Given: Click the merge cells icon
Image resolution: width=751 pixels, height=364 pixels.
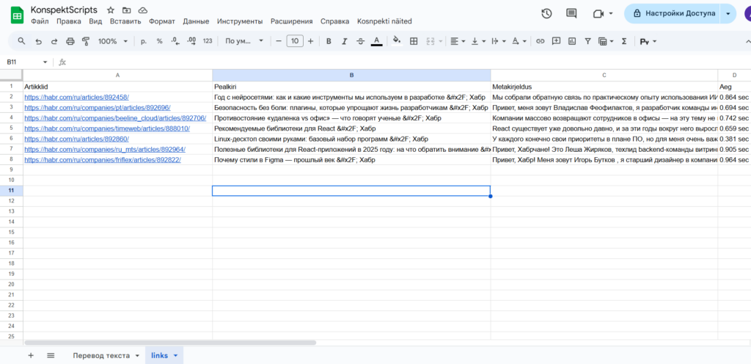Looking at the screenshot, I should [430, 41].
